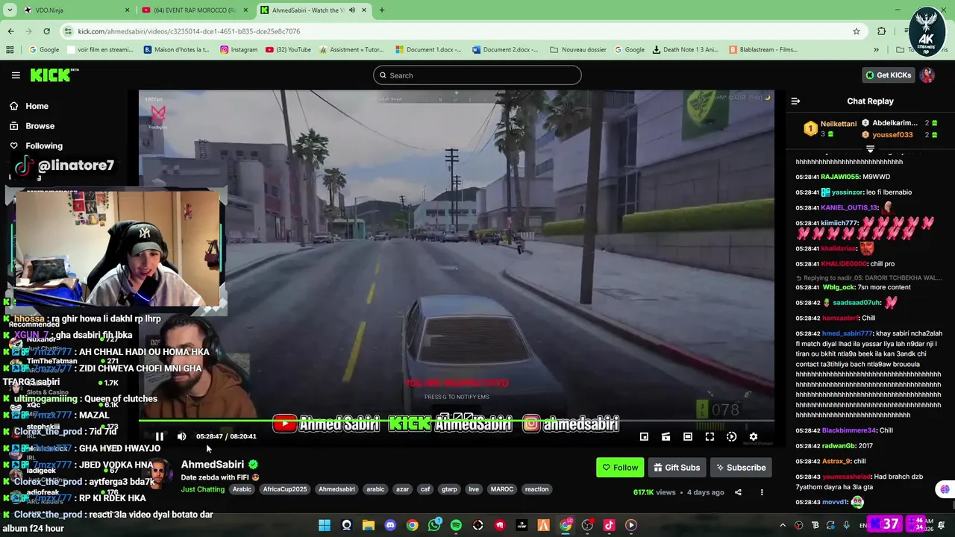Open the Windows Start menu
Viewport: 955px width, 537px height.
point(325,525)
